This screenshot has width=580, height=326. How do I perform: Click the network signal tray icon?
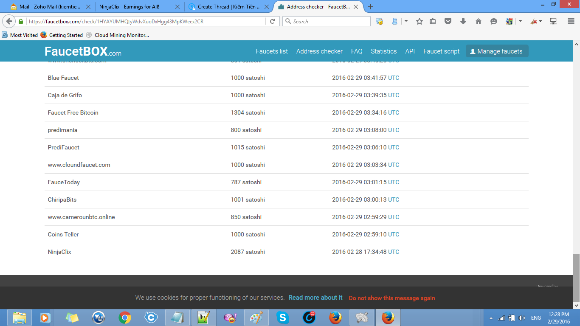point(501,318)
